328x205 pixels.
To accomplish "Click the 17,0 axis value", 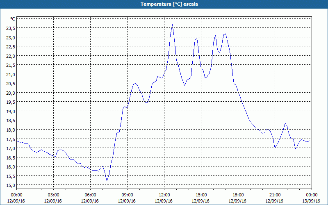I will click(x=11, y=148).
